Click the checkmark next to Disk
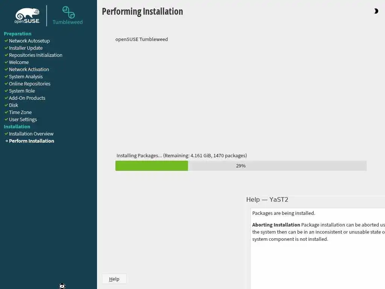This screenshot has height=289, width=385. (6, 105)
